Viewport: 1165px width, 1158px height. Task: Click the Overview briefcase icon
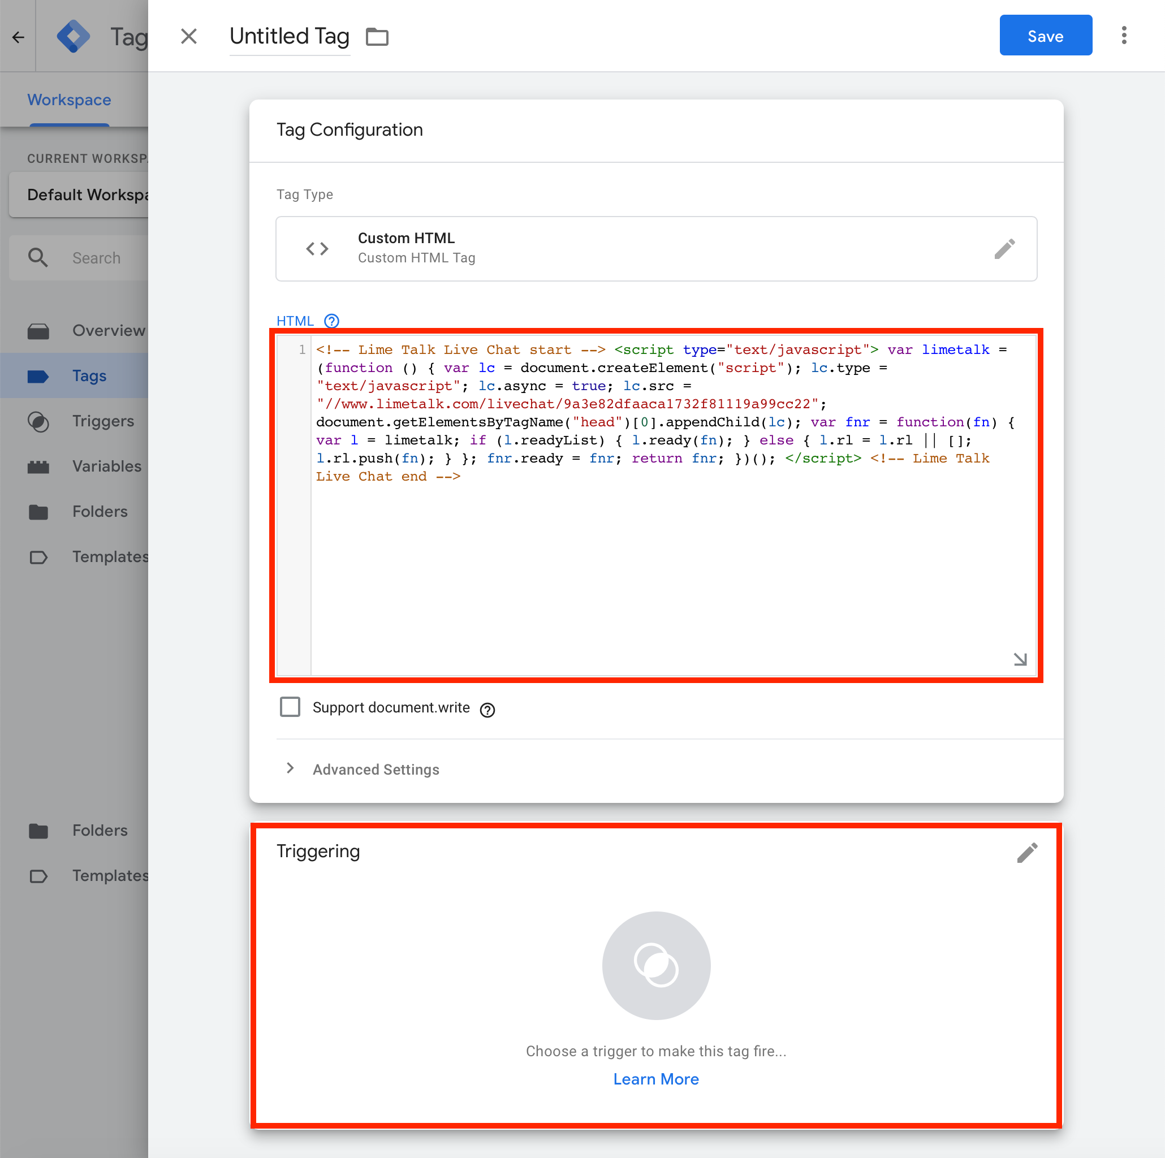pos(38,331)
